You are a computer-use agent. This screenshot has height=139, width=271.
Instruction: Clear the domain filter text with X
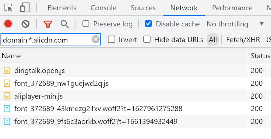96,39
